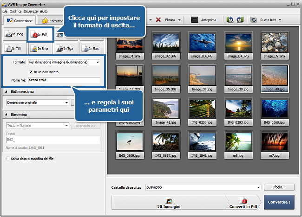The width and height of the screenshot is (302, 217).
Task: Open the Modifica menu
Action: [16, 11]
